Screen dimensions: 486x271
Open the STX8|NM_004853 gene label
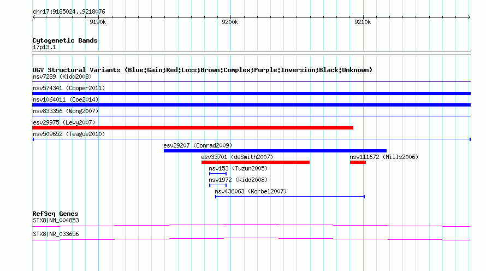56,220
